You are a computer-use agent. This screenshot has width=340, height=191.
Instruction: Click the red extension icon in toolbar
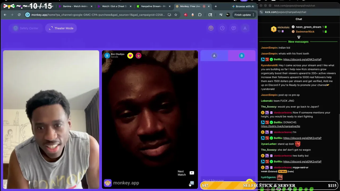(x=185, y=15)
